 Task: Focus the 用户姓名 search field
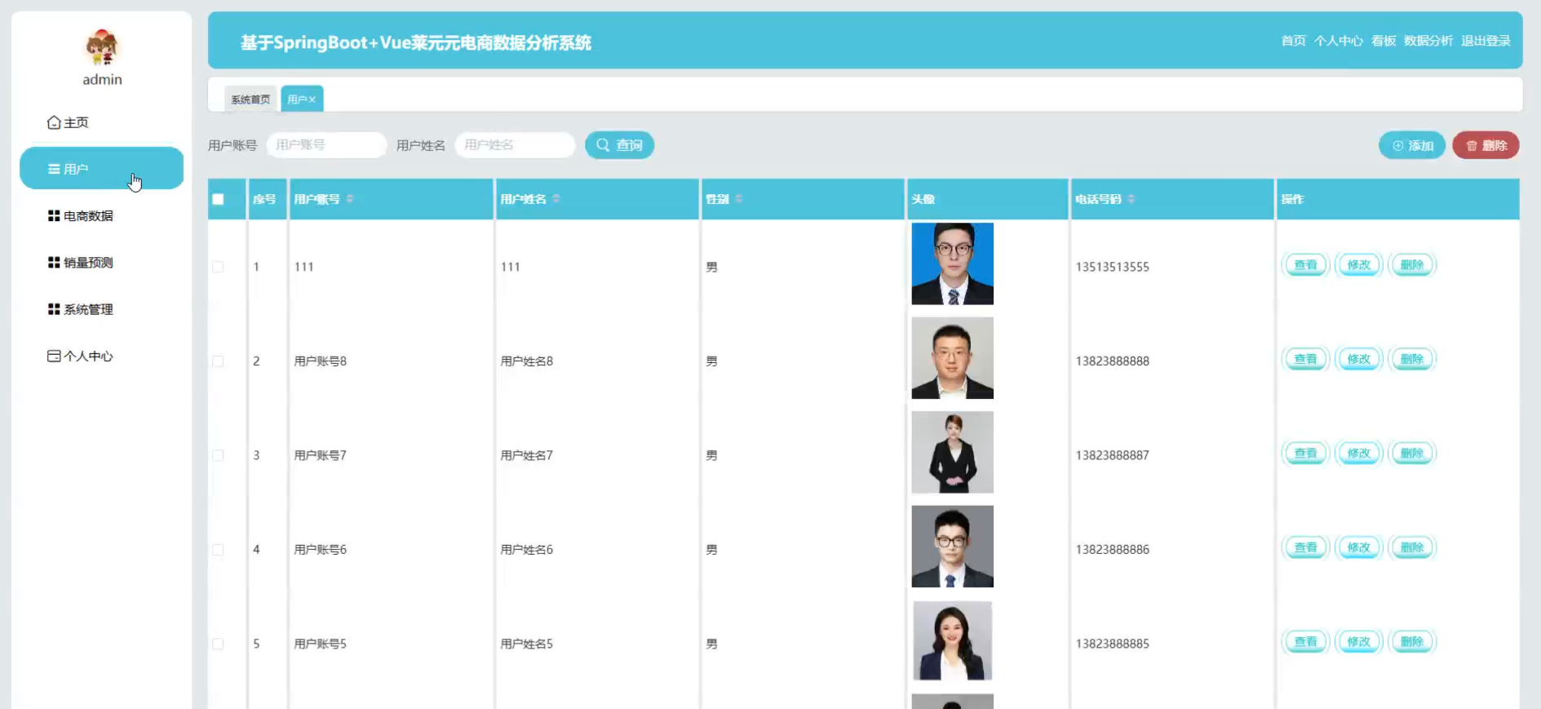point(515,145)
